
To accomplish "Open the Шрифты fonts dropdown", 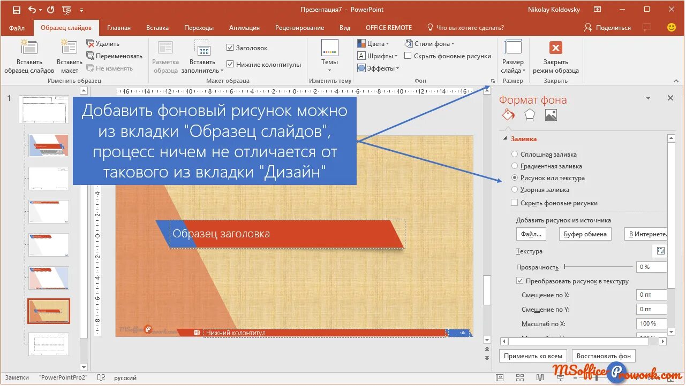I will point(377,56).
